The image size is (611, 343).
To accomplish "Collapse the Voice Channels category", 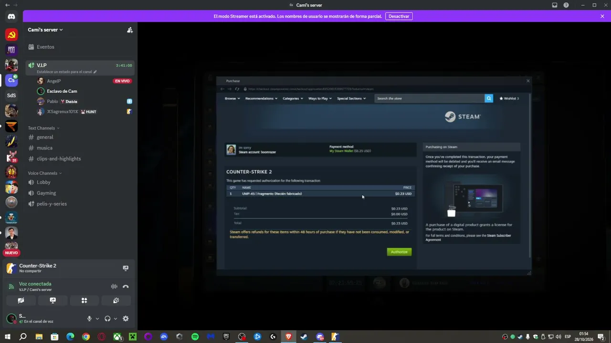I will pos(45,173).
